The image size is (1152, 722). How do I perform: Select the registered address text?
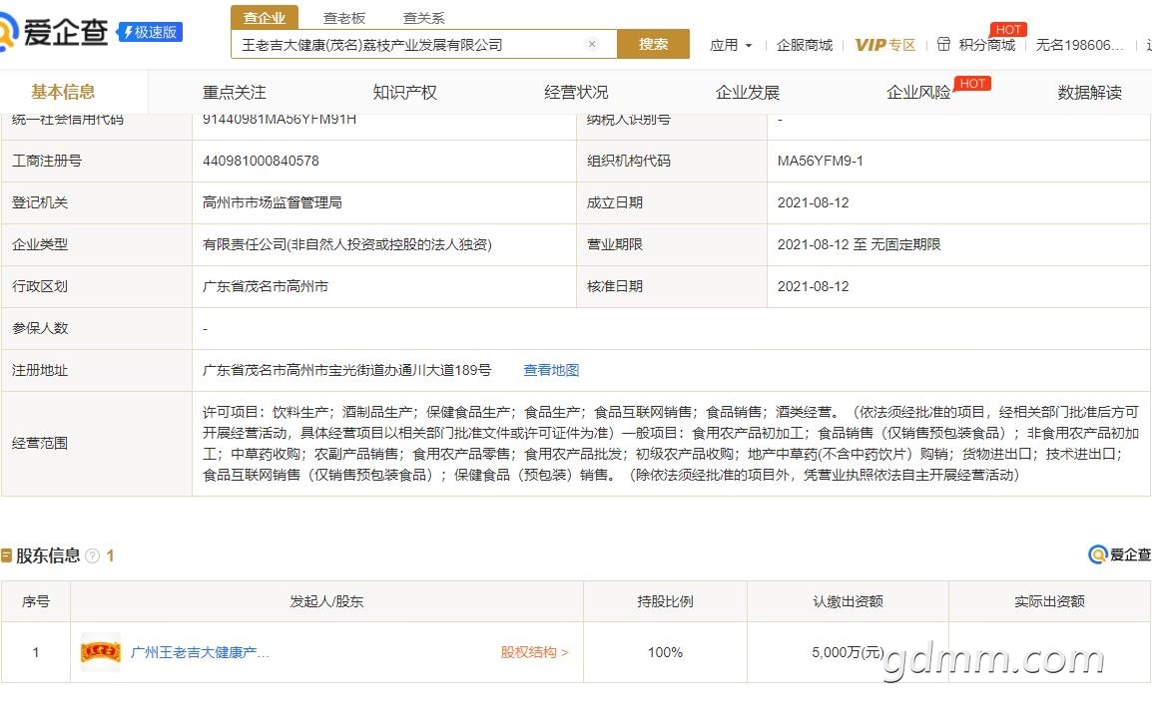click(x=346, y=371)
